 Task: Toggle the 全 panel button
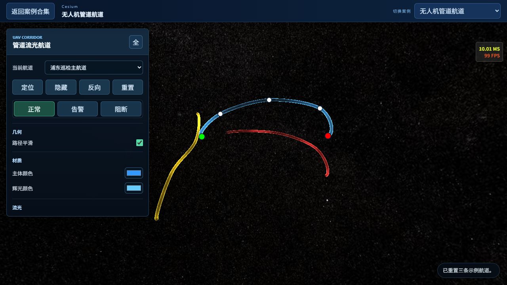[x=136, y=42]
